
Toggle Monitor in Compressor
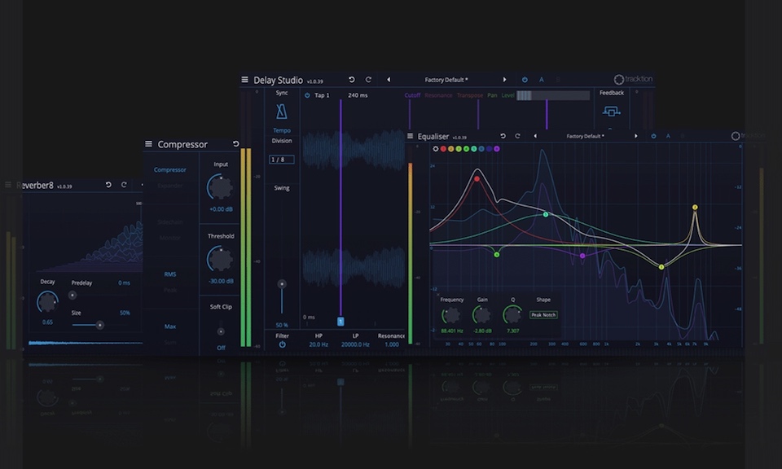point(170,239)
